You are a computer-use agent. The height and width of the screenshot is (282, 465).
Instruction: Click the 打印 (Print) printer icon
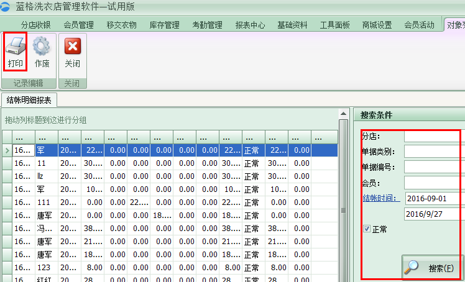(x=16, y=47)
